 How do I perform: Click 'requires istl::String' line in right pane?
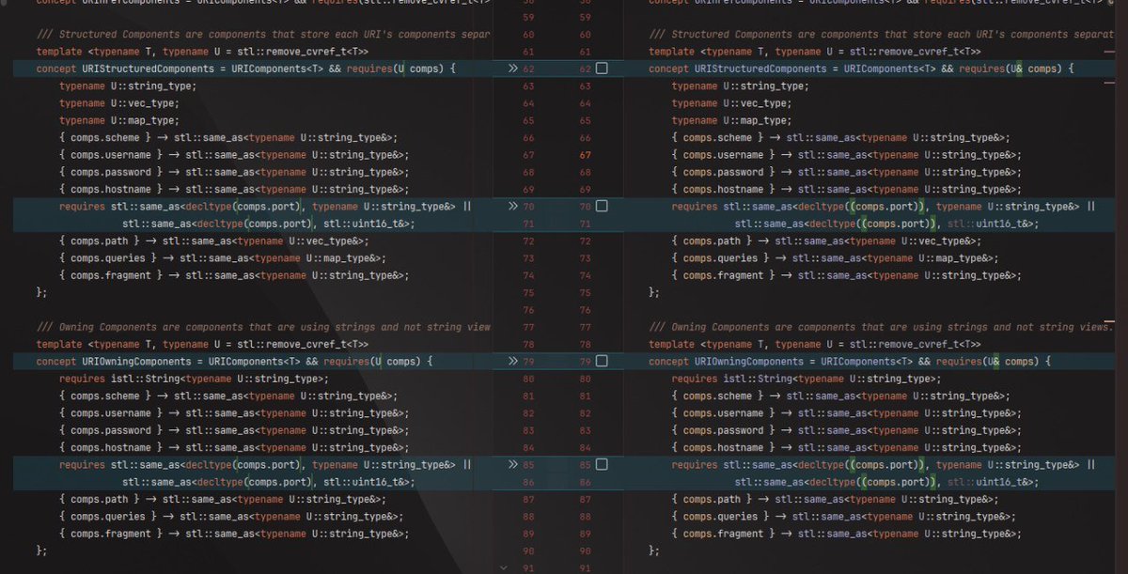point(807,379)
